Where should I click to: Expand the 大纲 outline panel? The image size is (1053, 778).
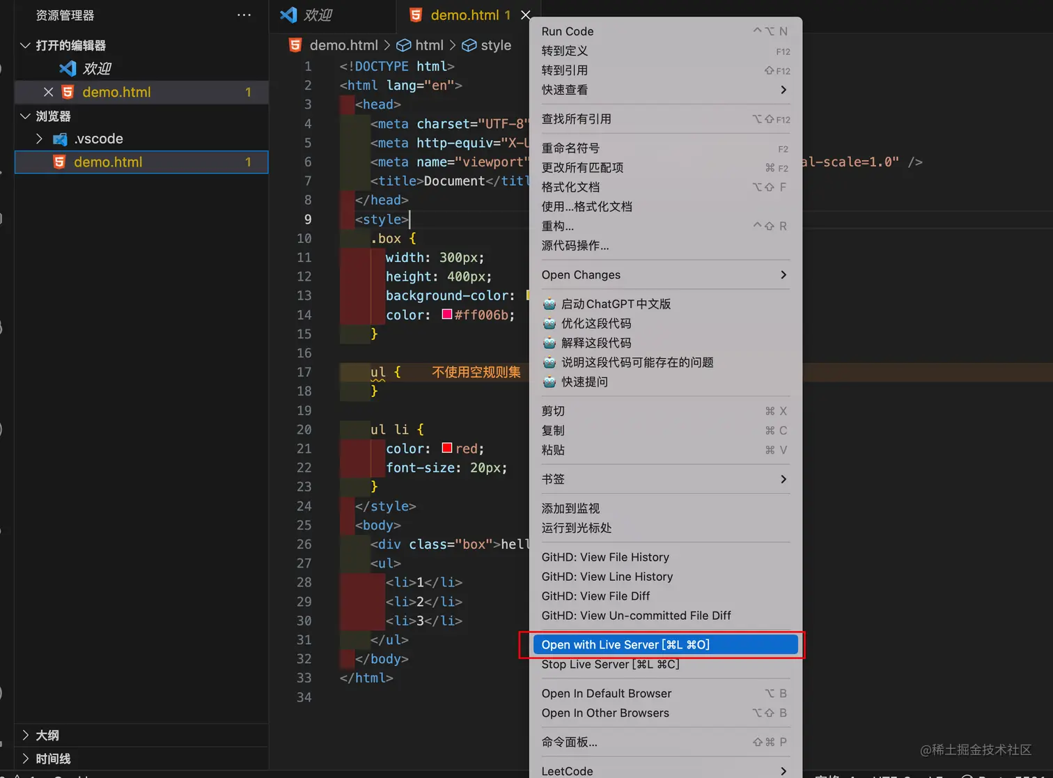pyautogui.click(x=26, y=735)
